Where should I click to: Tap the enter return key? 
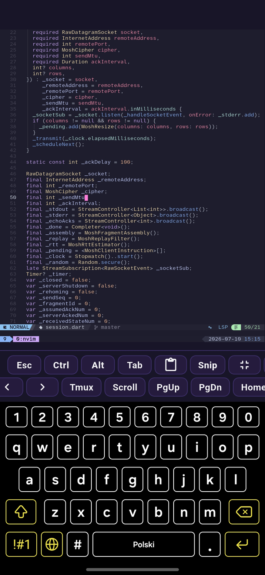[242, 544]
